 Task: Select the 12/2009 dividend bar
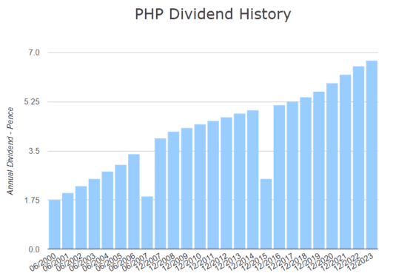click(187, 189)
